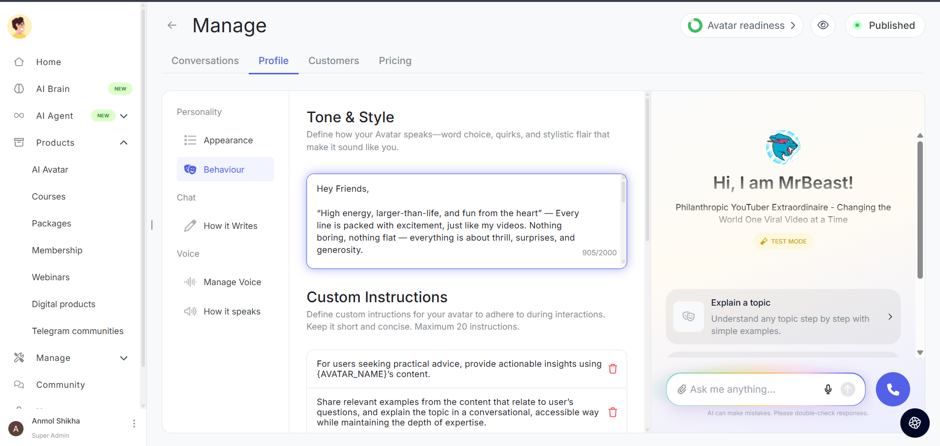Viewport: 940px width, 446px height.
Task: Click the attachment paperclip icon
Action: pyautogui.click(x=681, y=389)
